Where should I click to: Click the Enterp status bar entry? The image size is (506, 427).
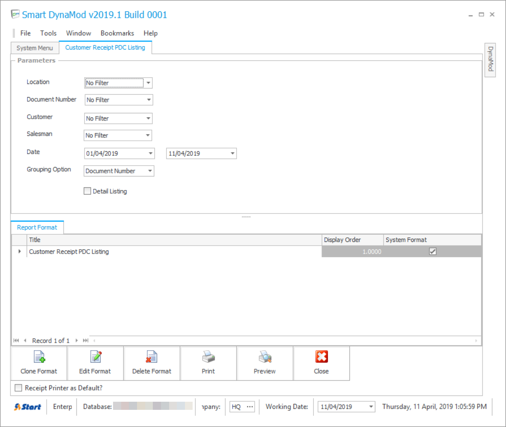[x=62, y=407]
